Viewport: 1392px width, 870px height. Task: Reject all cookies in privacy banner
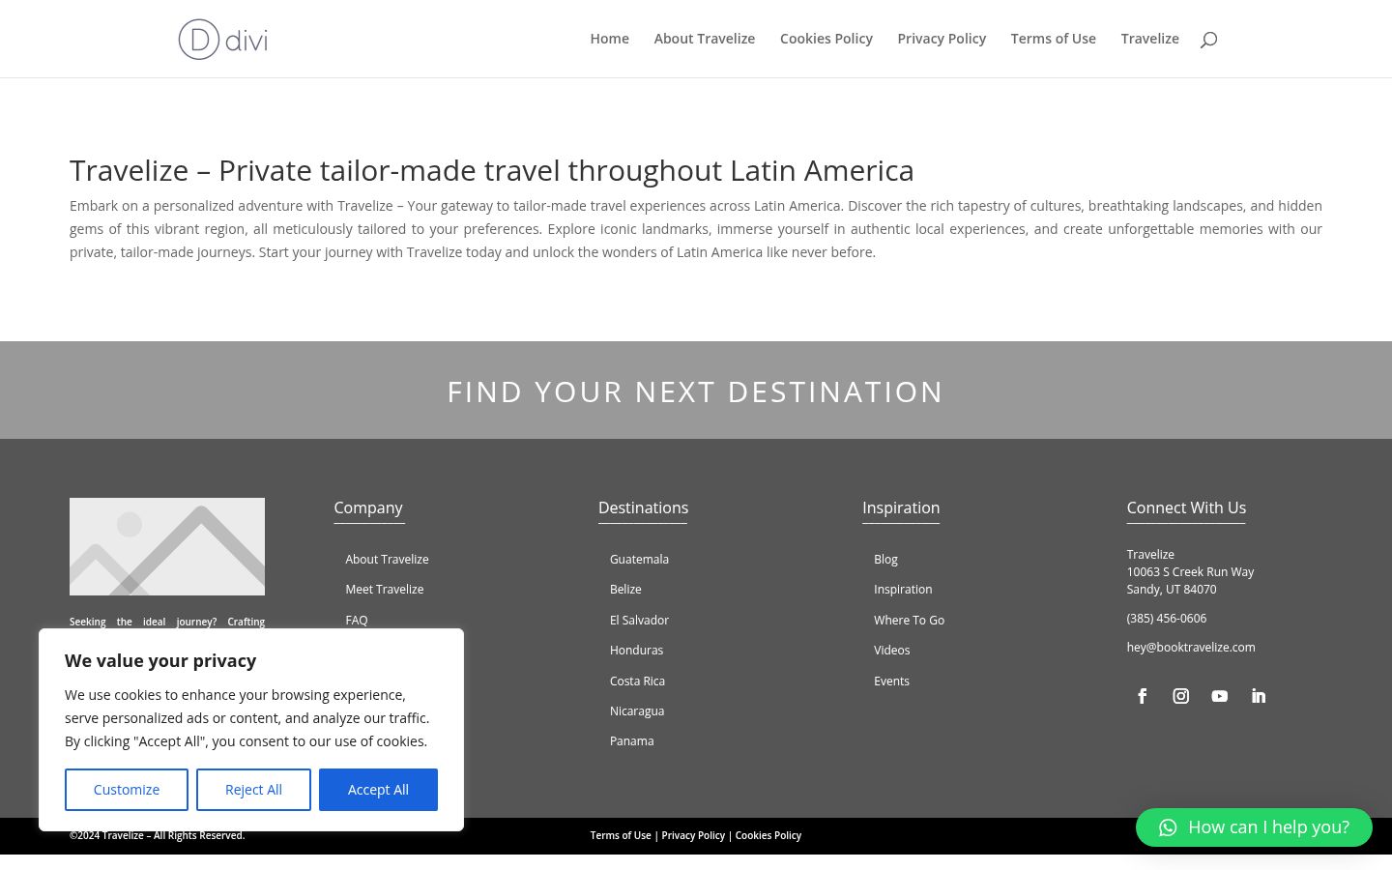click(253, 790)
